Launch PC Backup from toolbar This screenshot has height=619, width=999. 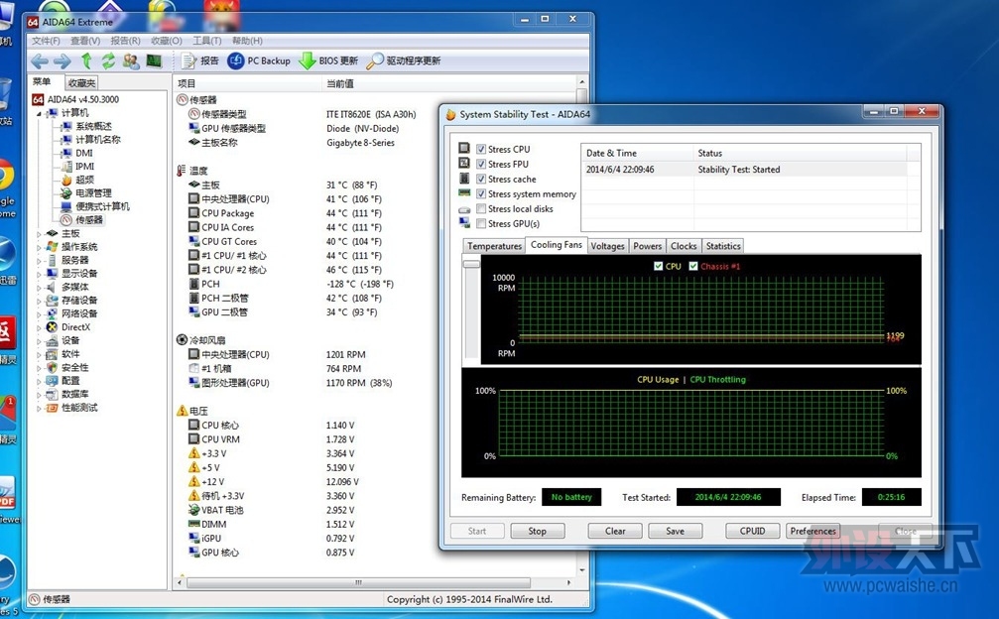(x=259, y=62)
